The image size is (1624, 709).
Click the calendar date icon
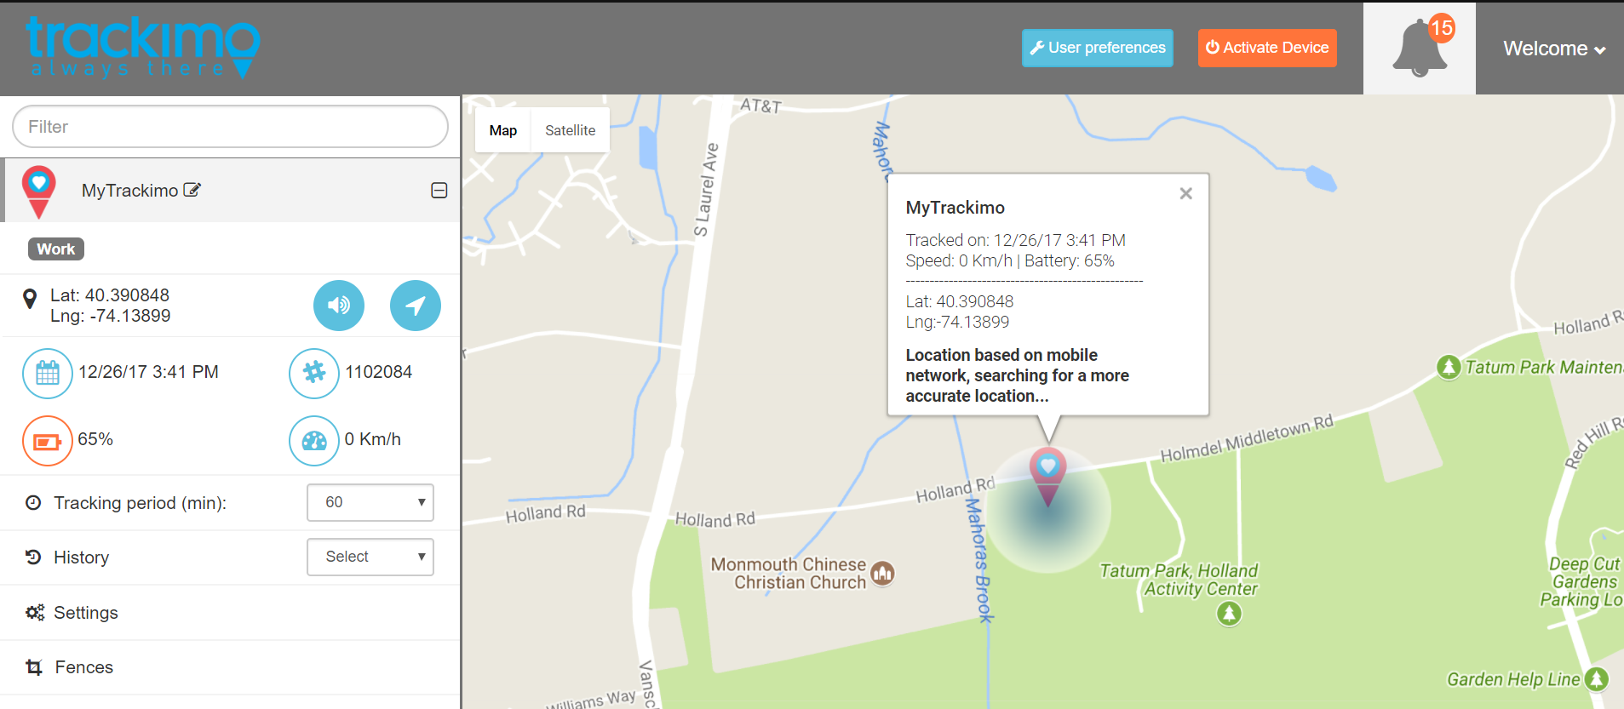tap(48, 374)
